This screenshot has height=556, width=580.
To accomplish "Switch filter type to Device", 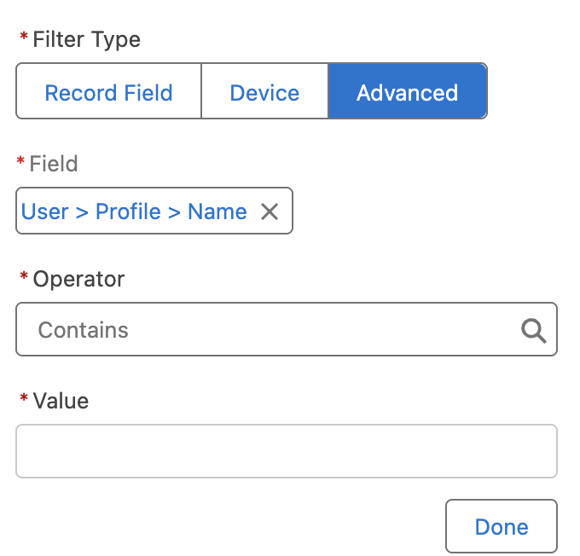I will pos(264,92).
